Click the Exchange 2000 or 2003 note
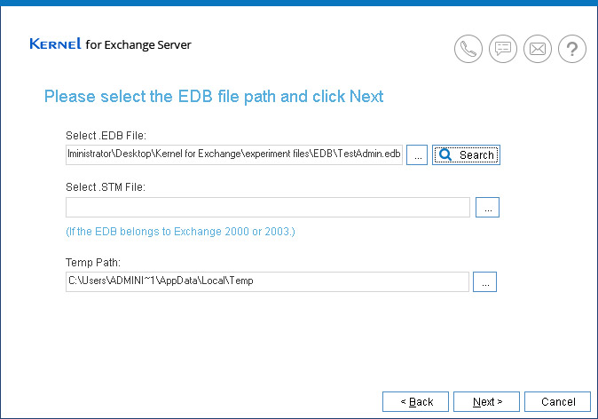This screenshot has width=598, height=419. click(x=180, y=232)
